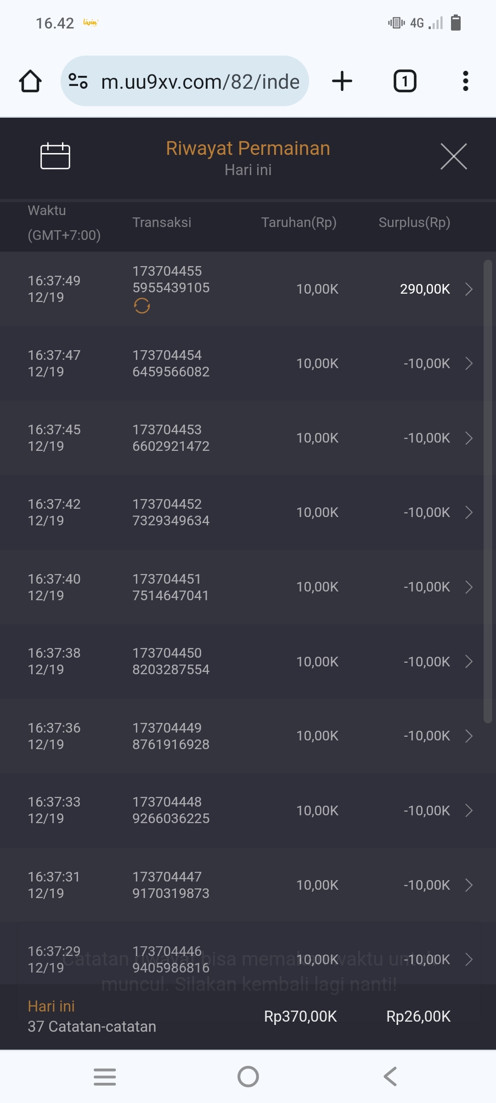Tap the browser home icon

(x=30, y=81)
